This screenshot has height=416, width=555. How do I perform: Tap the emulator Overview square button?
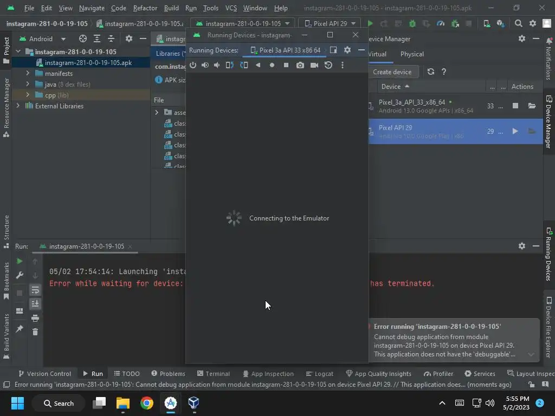(286, 65)
